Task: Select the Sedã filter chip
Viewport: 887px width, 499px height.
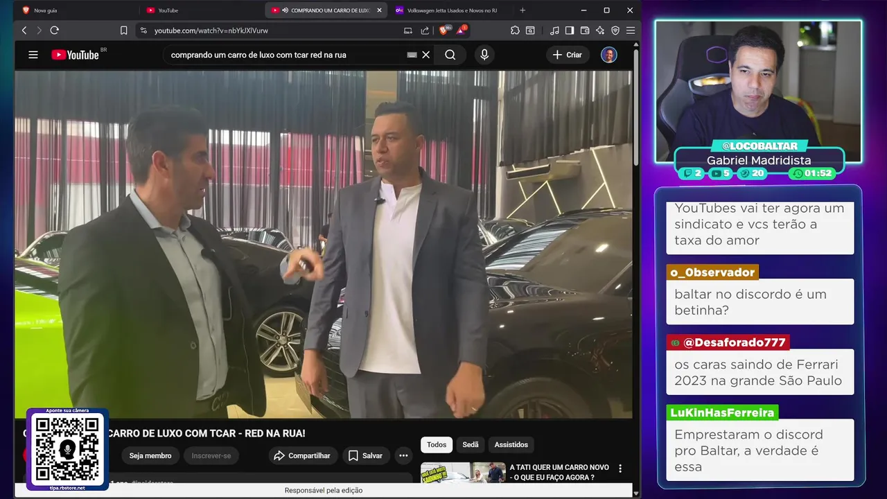Action: point(471,445)
